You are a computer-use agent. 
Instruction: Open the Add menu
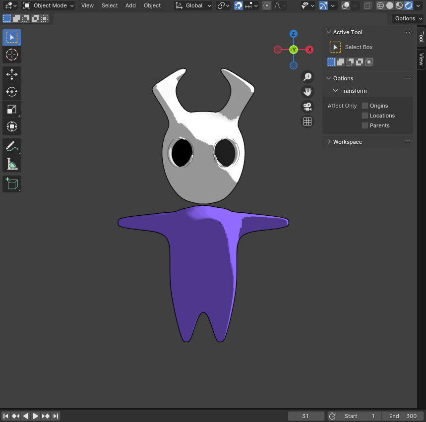tap(130, 5)
